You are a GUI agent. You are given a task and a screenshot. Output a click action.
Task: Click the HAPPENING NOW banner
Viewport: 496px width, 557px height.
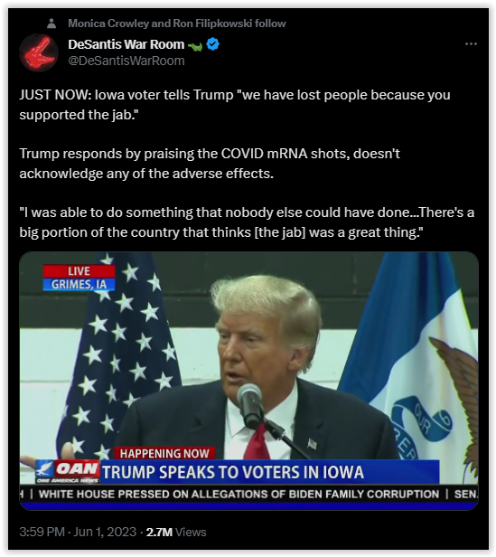164,453
